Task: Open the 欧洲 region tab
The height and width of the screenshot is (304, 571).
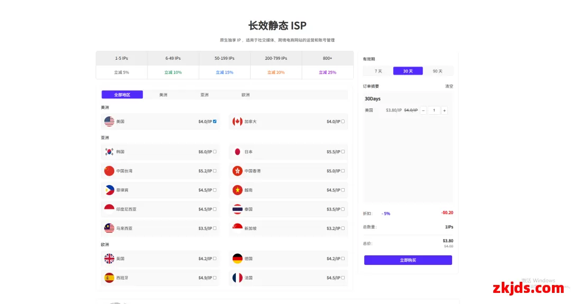Action: coord(245,95)
